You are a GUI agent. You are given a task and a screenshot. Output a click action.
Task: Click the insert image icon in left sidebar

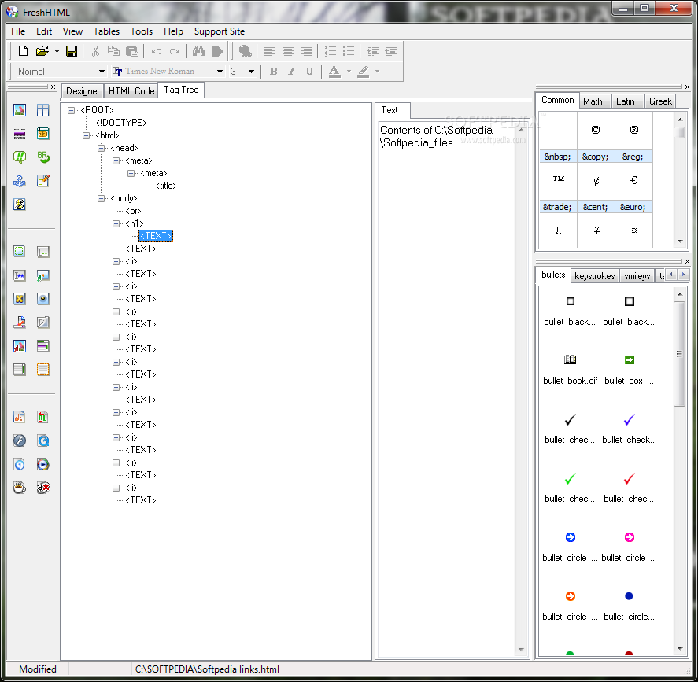[20, 110]
